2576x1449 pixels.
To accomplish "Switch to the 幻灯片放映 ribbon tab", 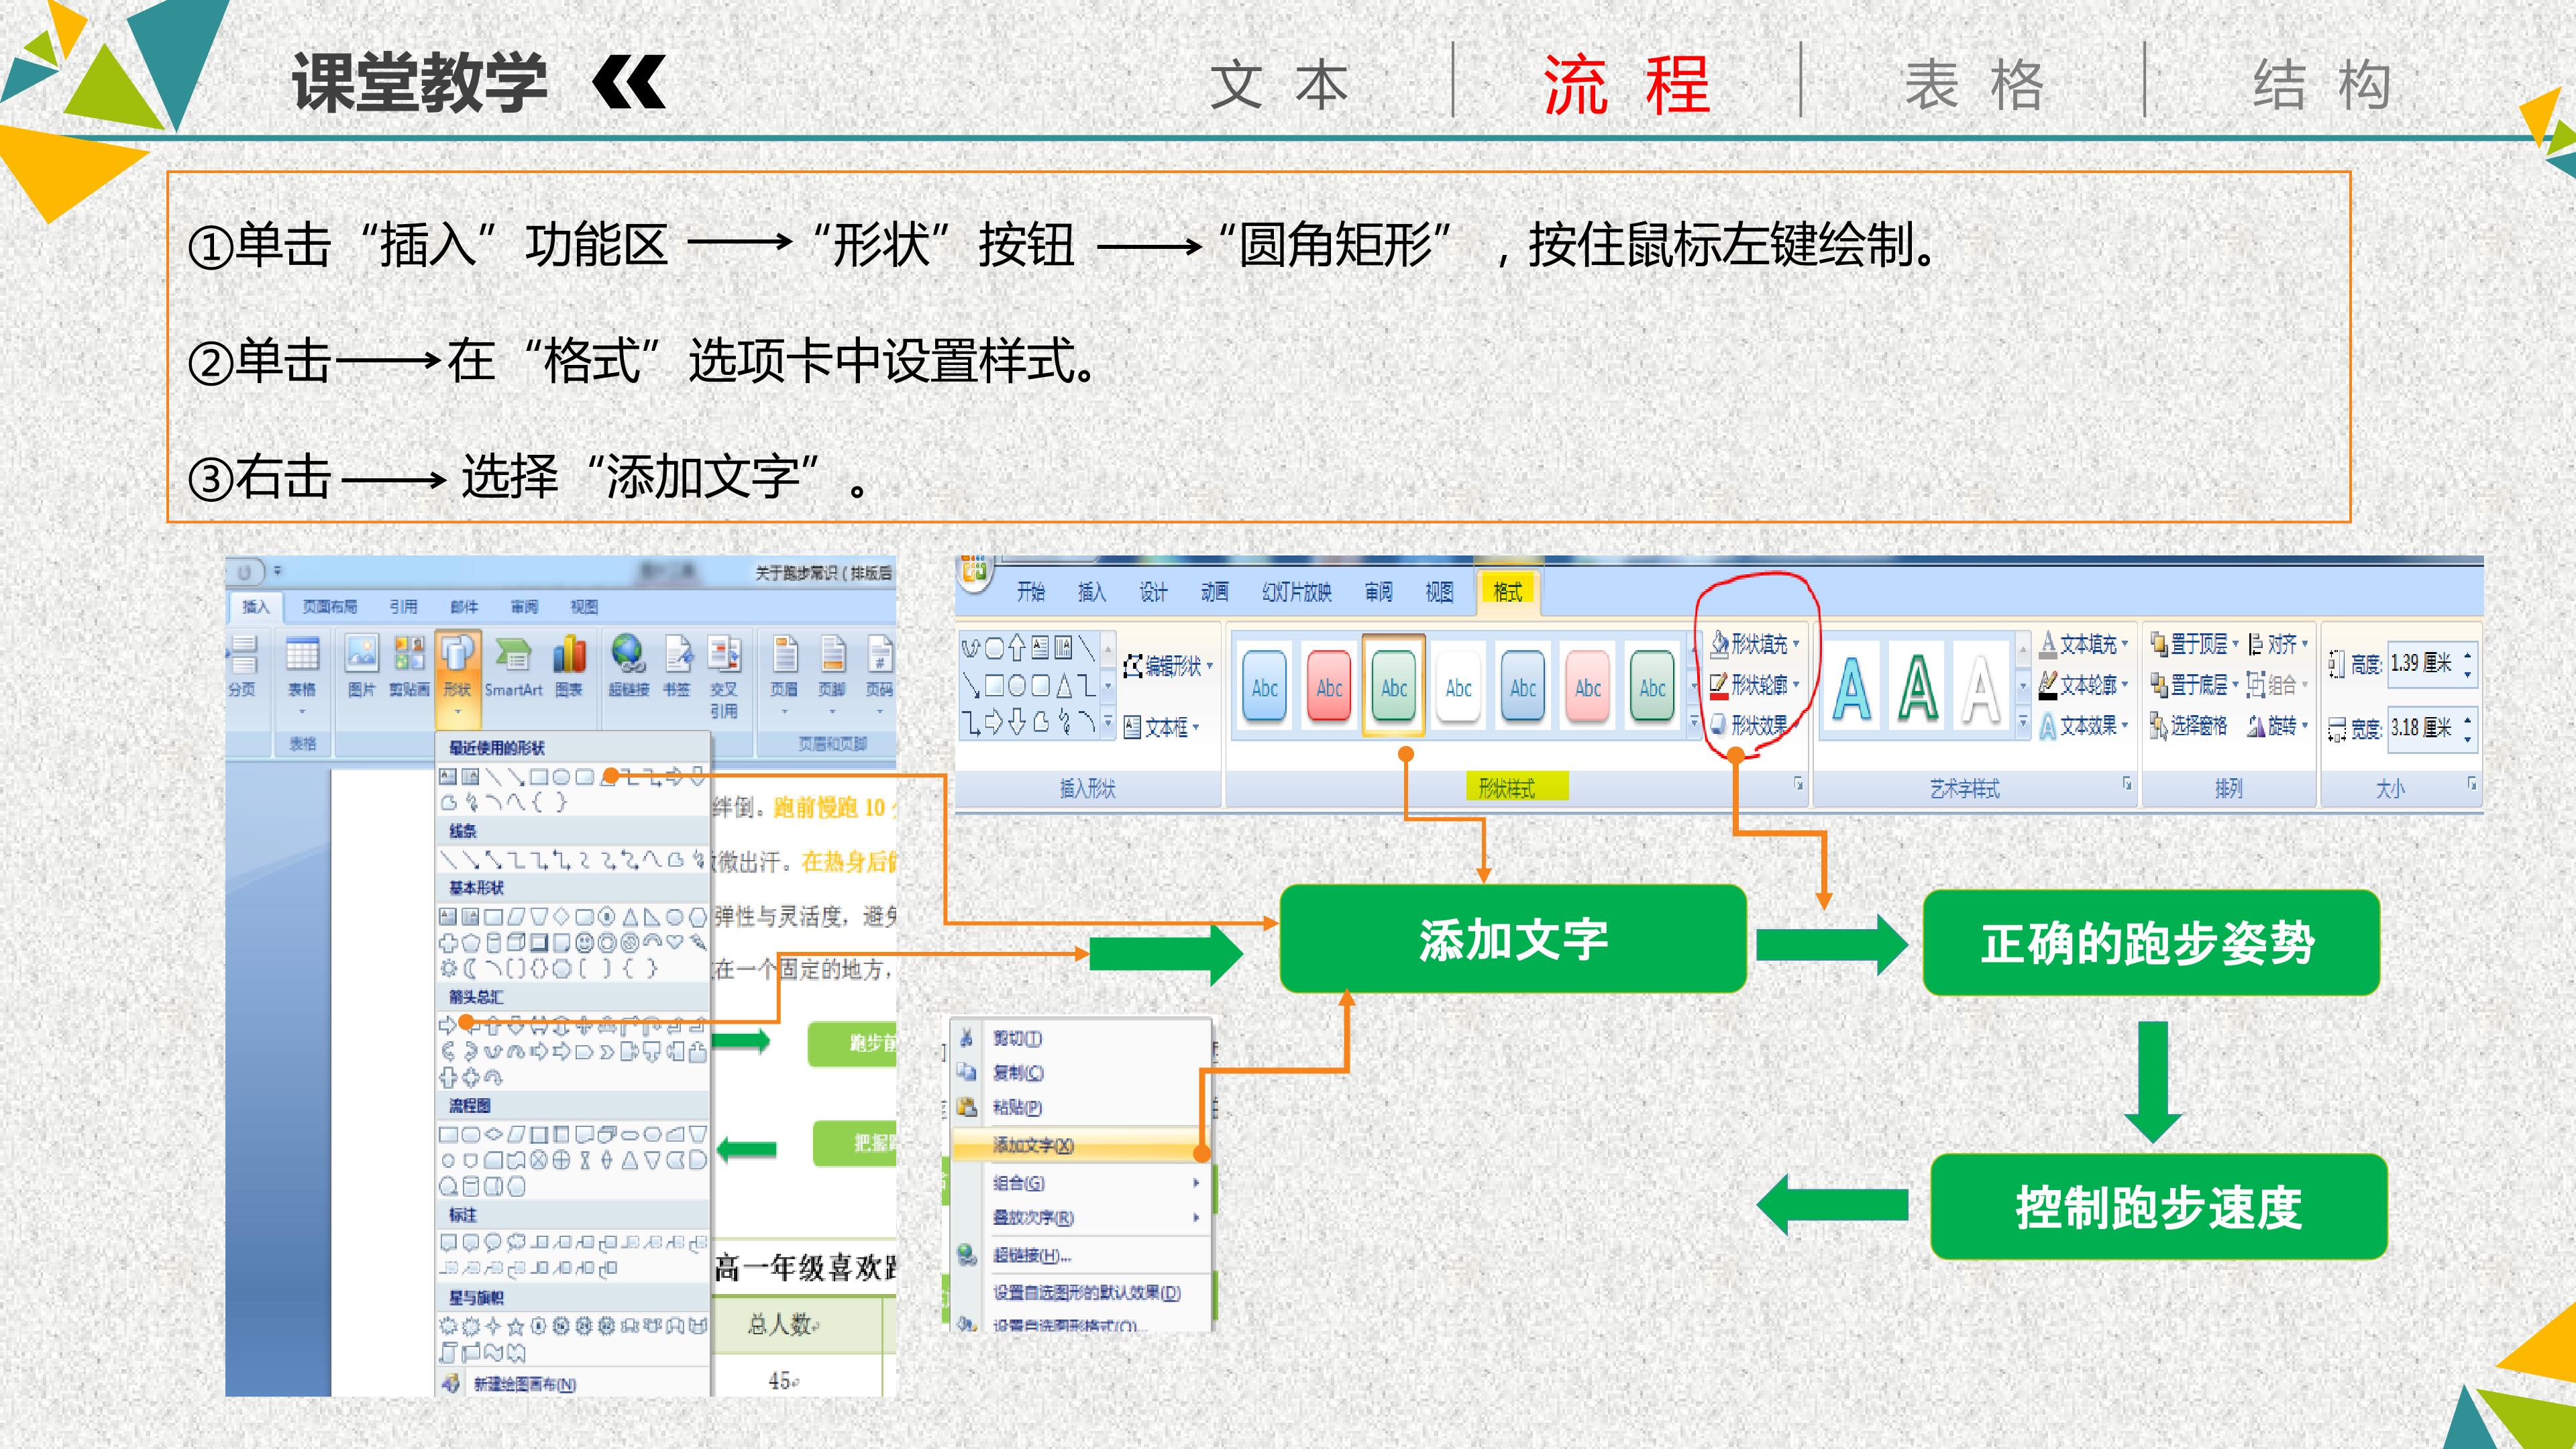I will (x=1297, y=592).
